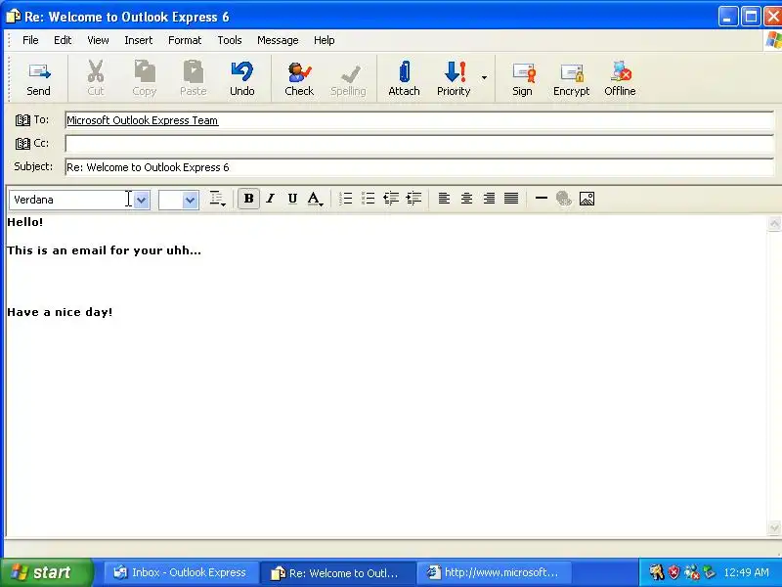Click the To recipient field
Image resolution: width=782 pixels, height=587 pixels.
[419, 120]
